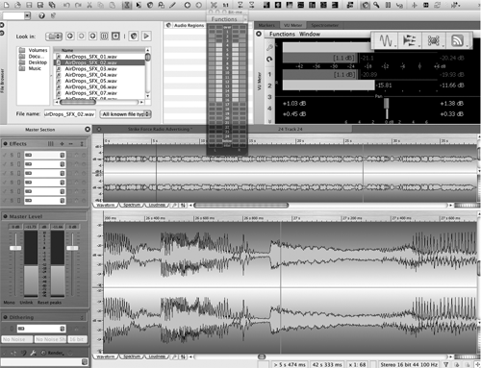The image size is (481, 368).
Task: Switch to the 24 Track 24 tab
Action: [x=290, y=129]
